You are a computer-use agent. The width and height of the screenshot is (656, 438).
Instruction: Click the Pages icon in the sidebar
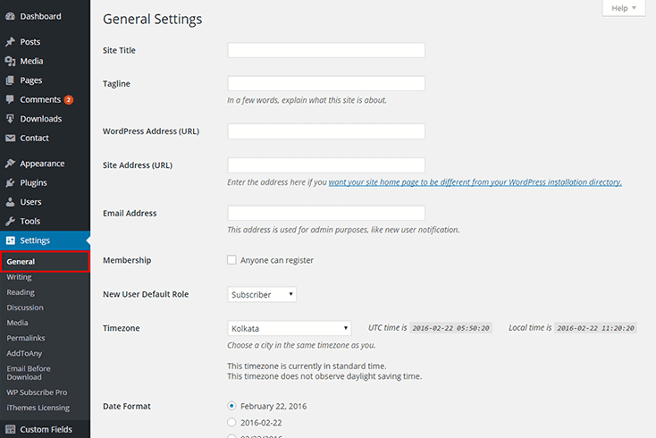[x=11, y=80]
